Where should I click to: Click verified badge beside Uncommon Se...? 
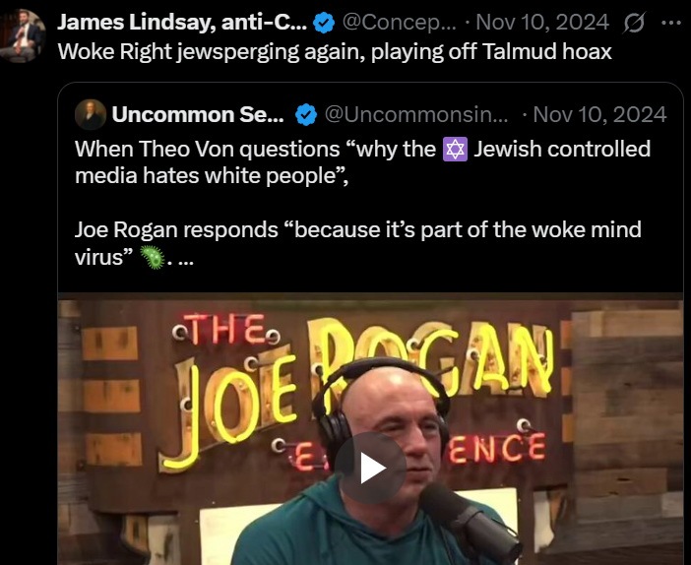(306, 115)
